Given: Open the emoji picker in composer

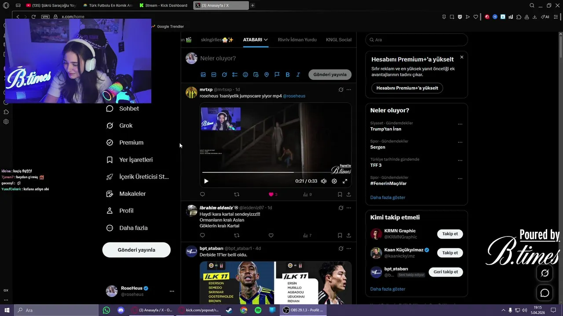Looking at the screenshot, I should [245, 75].
